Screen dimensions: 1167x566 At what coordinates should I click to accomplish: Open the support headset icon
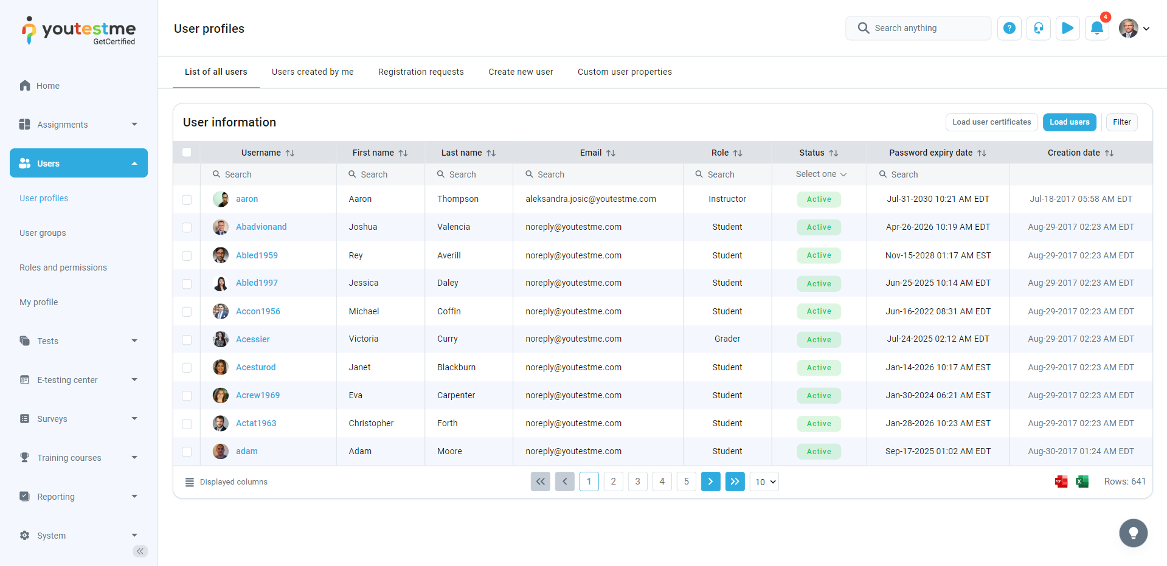coord(1038,29)
